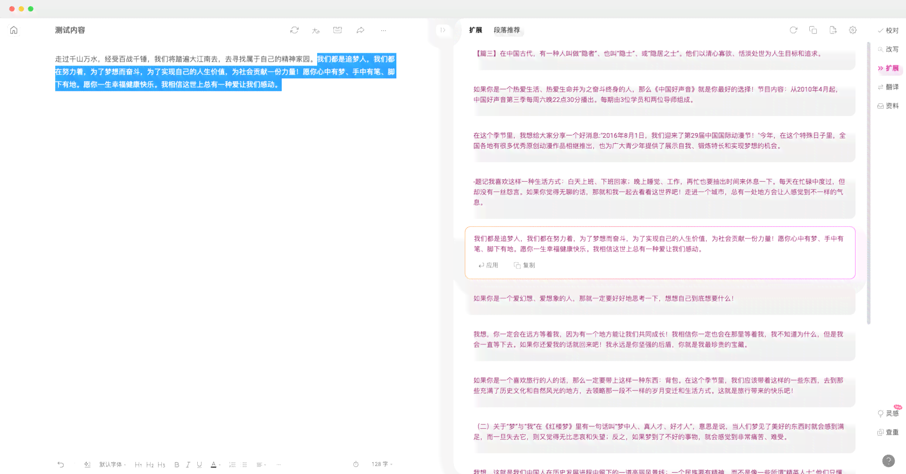Insert a numbered list
Viewport: 906px width, 474px height.
[x=232, y=465]
